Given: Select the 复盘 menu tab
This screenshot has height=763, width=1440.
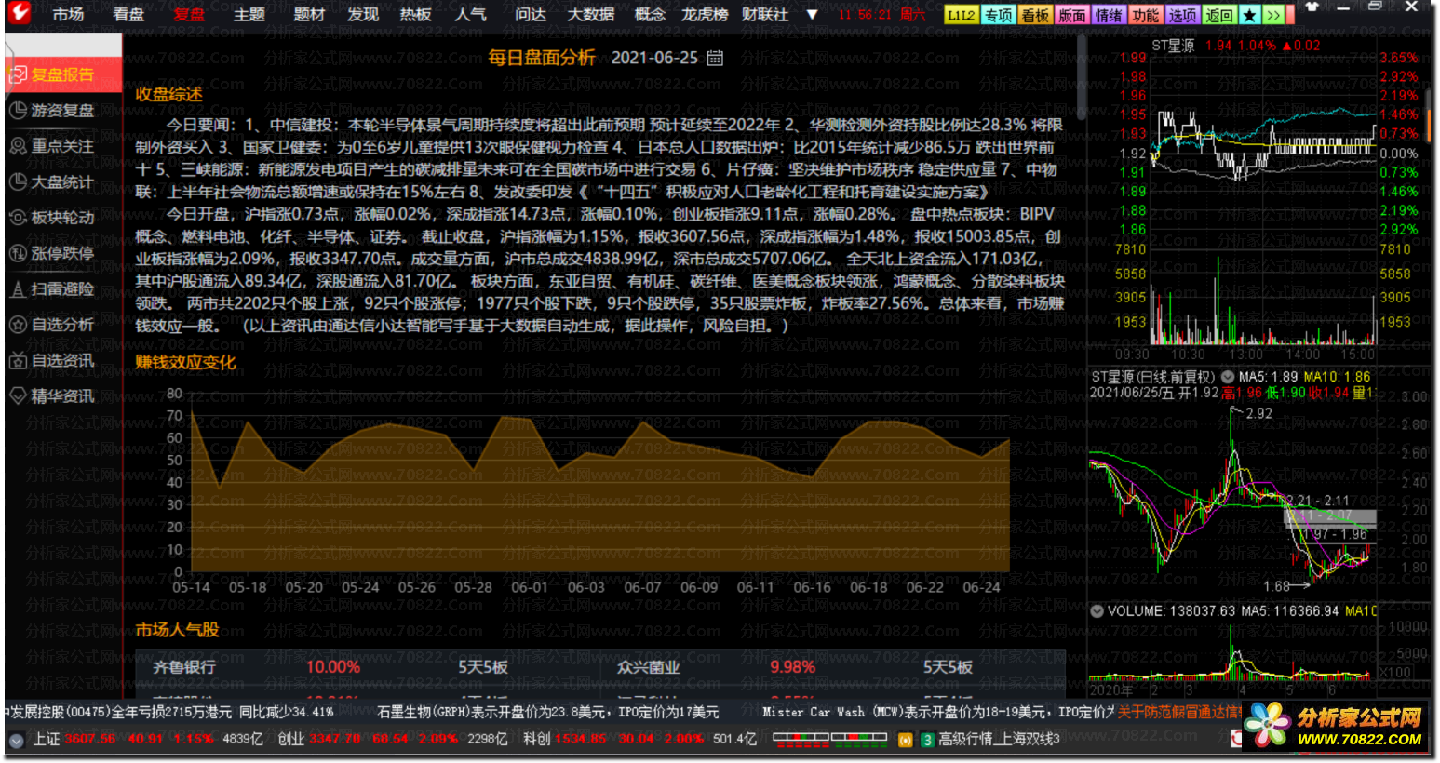Looking at the screenshot, I should (x=189, y=15).
